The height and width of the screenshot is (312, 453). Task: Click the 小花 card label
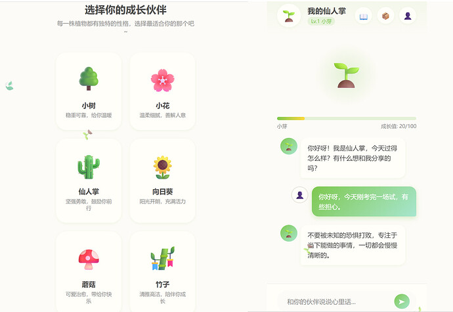(163, 106)
